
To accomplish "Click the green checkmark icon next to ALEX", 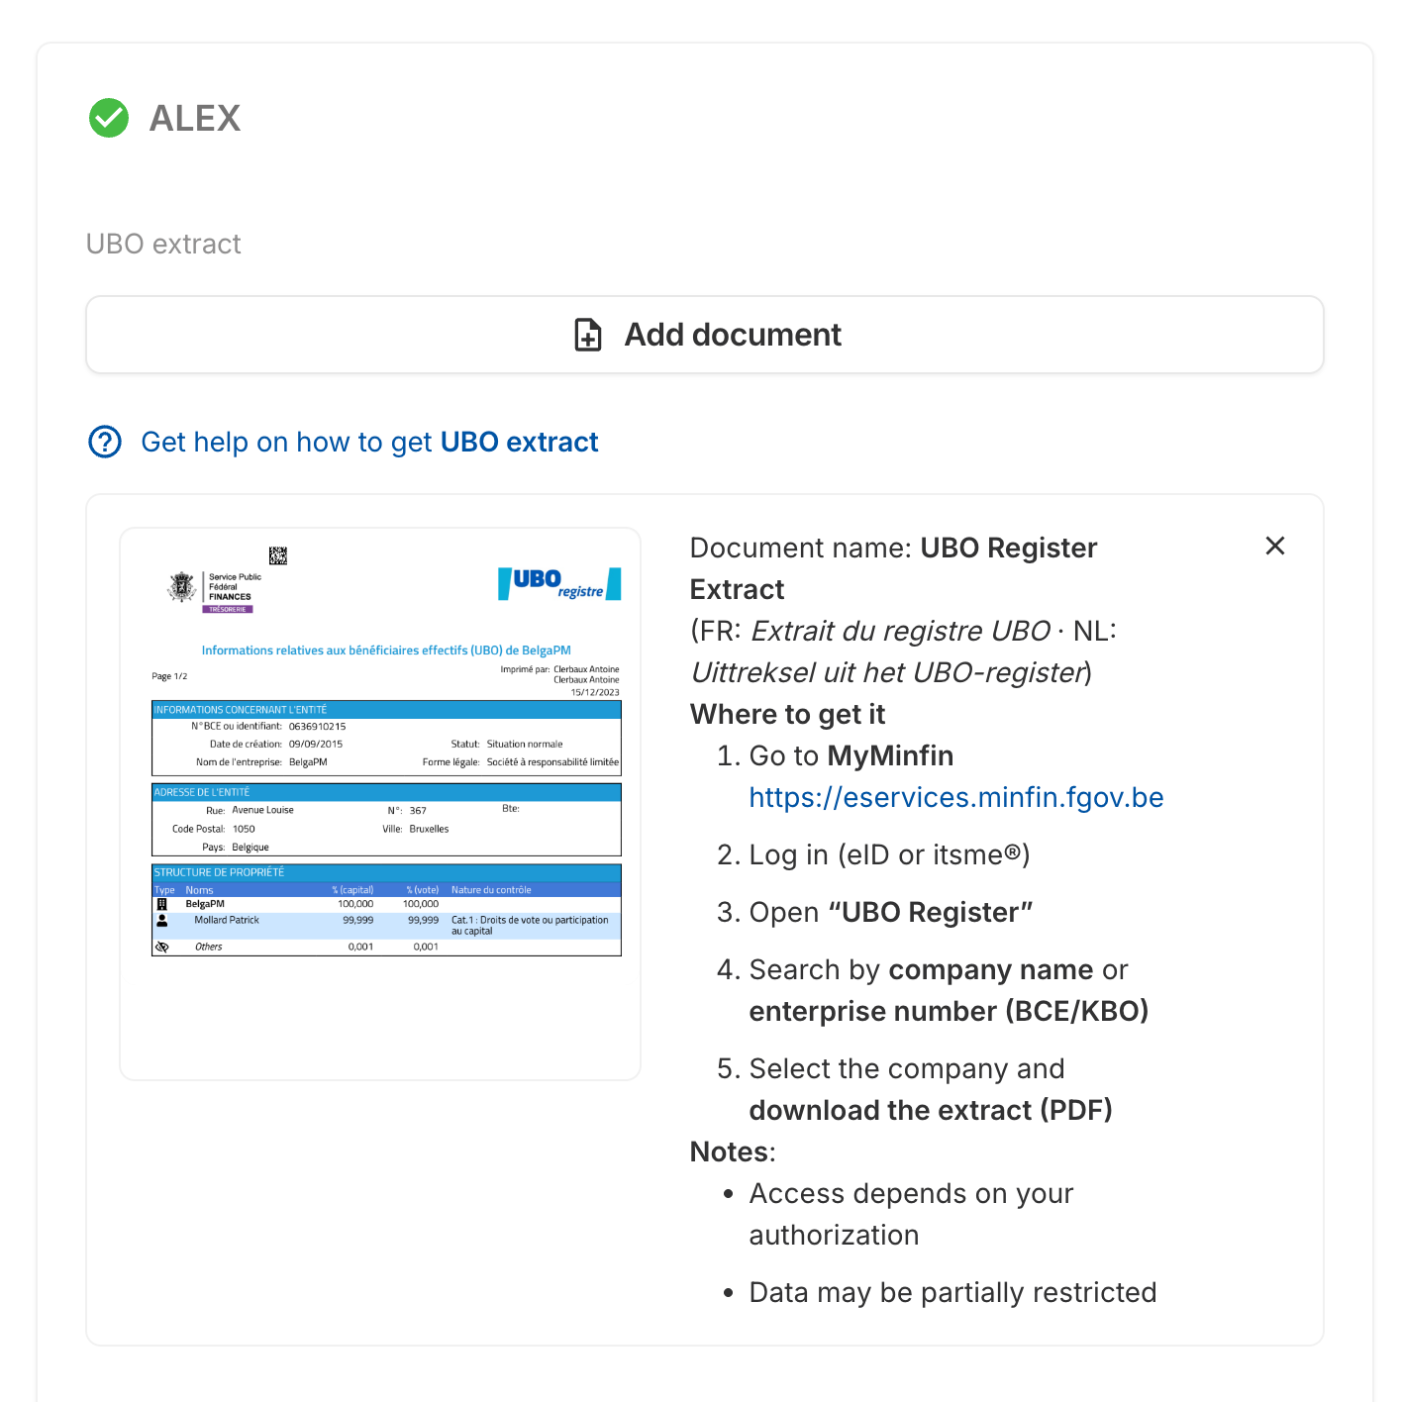I will (109, 118).
